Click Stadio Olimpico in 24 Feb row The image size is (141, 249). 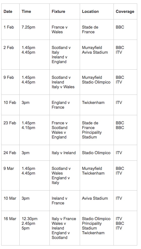pos(96,153)
